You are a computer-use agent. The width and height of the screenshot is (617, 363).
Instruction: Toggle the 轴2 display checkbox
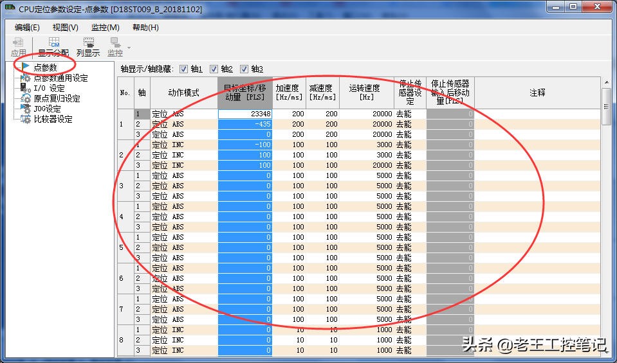(x=214, y=69)
